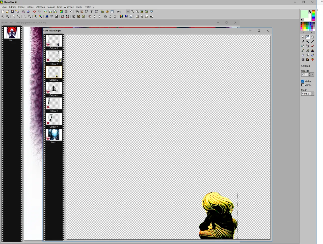This screenshot has height=244, width=323.
Task: Select the Fill (paint bucket) tool
Action: [303, 46]
